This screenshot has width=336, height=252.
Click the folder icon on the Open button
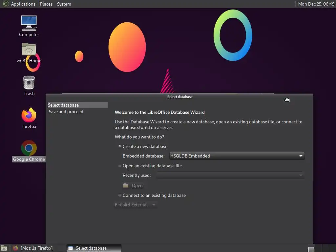pyautogui.click(x=126, y=185)
